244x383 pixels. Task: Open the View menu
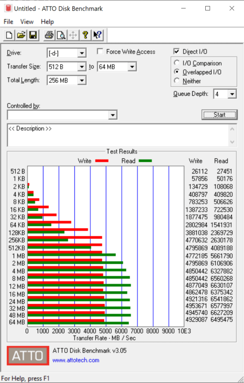click(27, 22)
